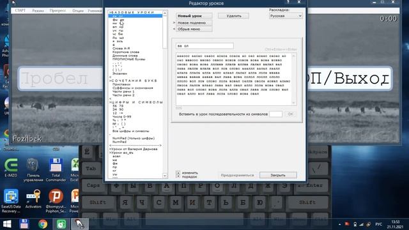Select the 'Слова А-Я' lesson
The height and width of the screenshot is (230, 409).
[x=121, y=49]
